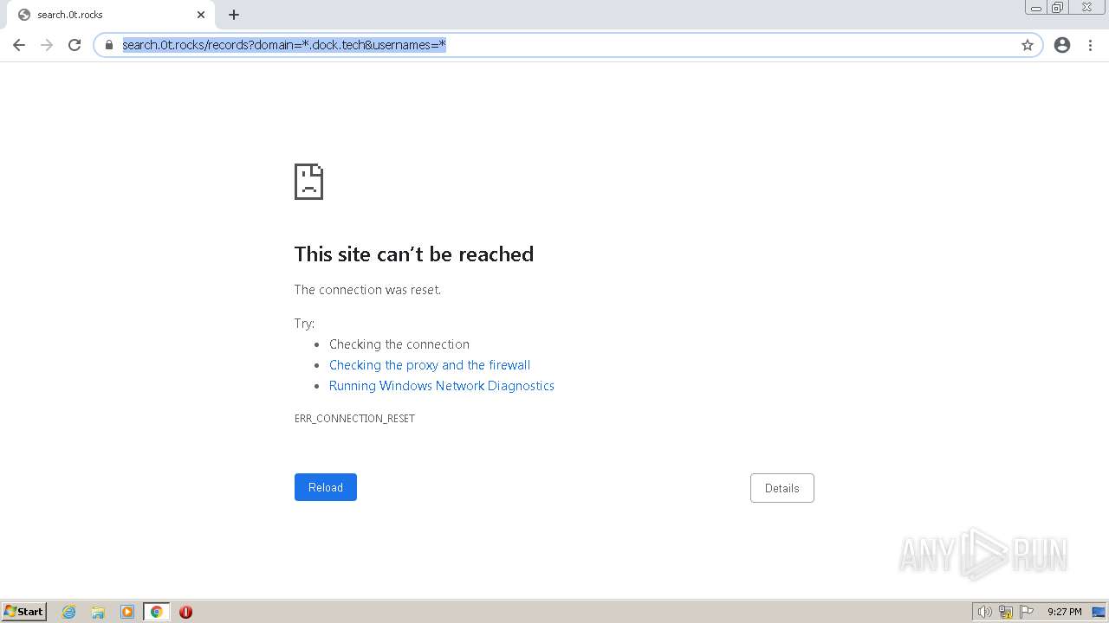Open the Chrome profile avatar menu
Image resolution: width=1109 pixels, height=623 pixels.
coord(1062,45)
